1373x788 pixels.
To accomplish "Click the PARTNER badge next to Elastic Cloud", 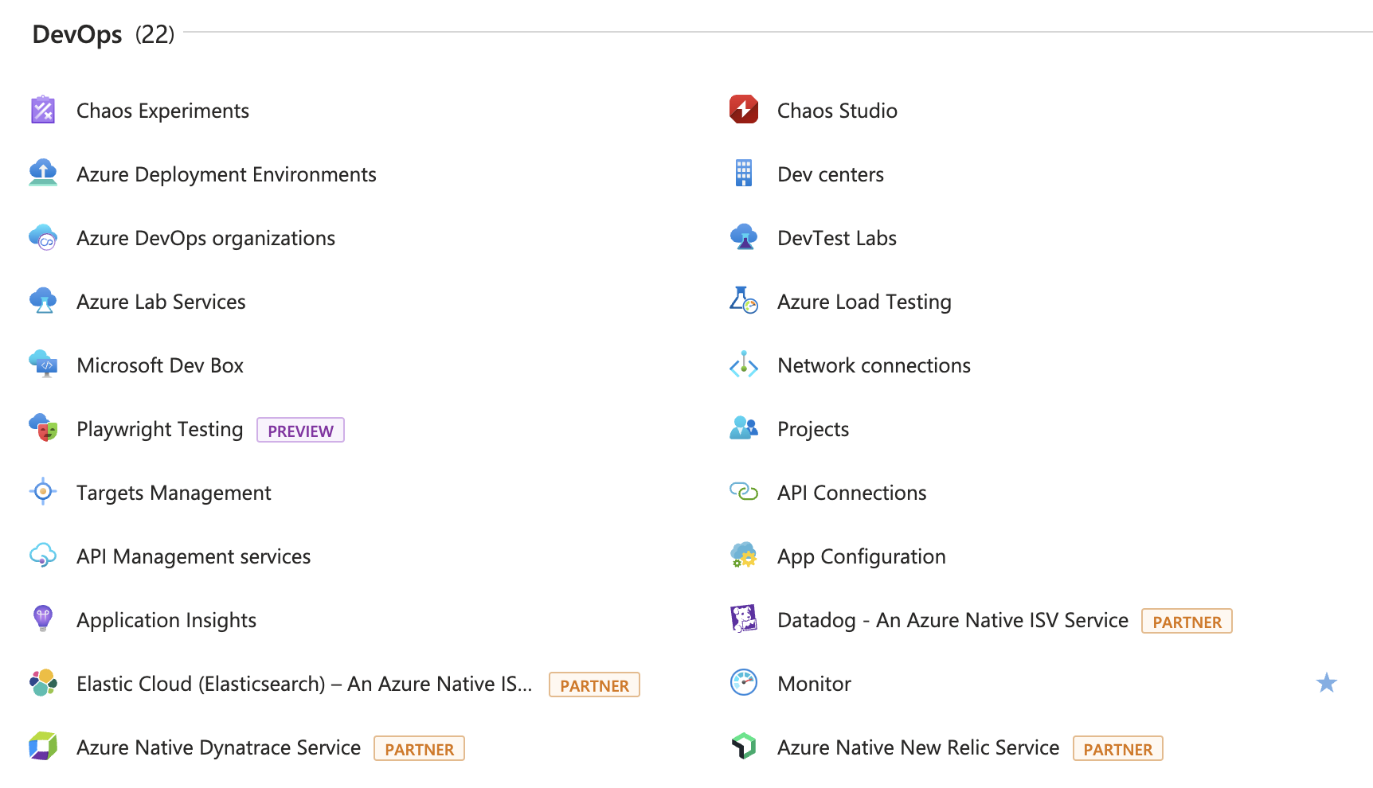I will point(594,685).
